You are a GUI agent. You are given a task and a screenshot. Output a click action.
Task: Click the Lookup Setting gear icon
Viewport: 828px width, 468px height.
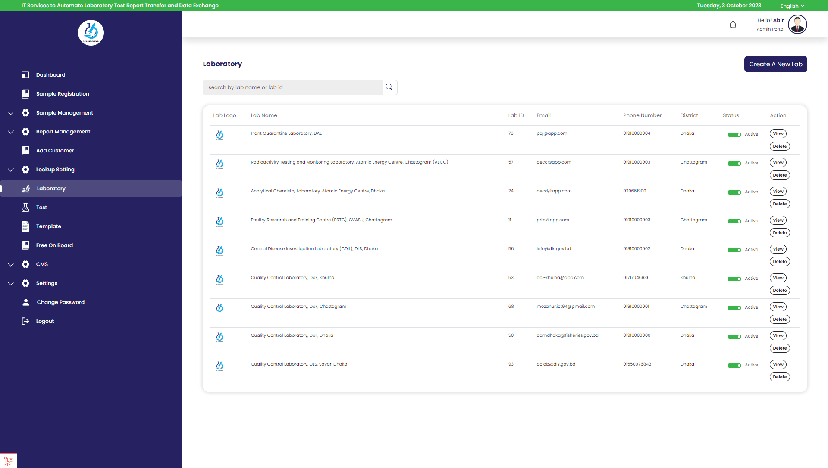click(25, 170)
